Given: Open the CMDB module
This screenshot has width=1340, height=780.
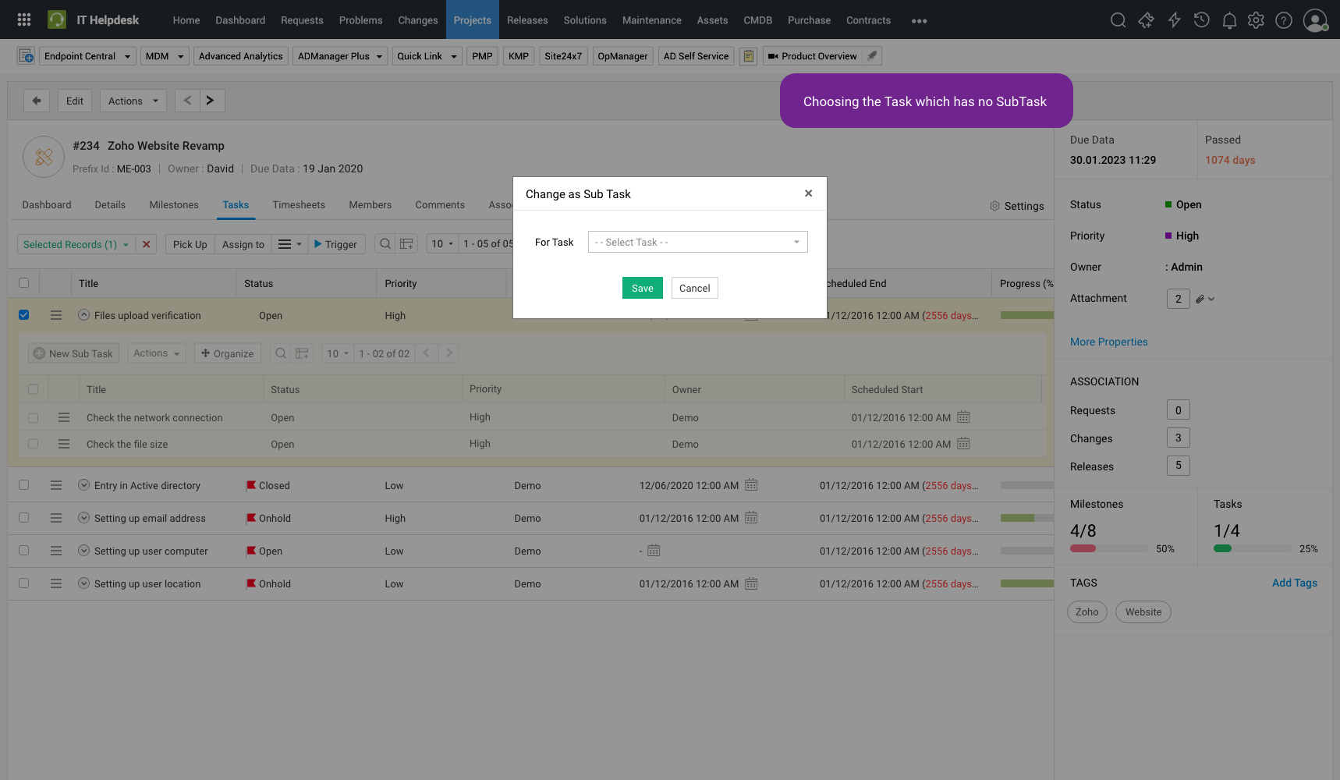Looking at the screenshot, I should [x=757, y=20].
